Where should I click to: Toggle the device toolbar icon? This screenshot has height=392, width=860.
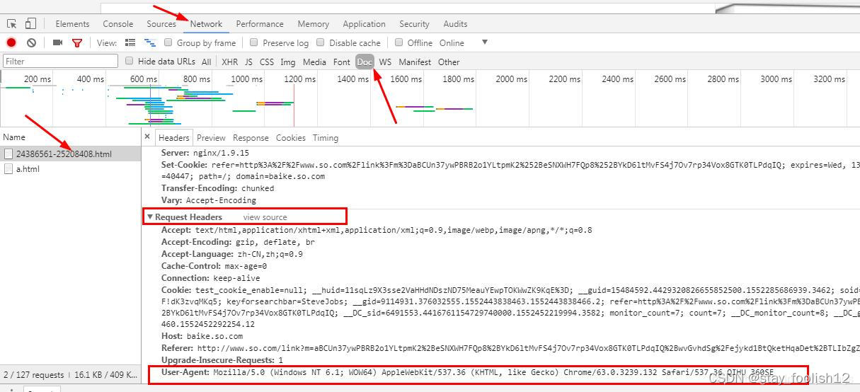[30, 24]
